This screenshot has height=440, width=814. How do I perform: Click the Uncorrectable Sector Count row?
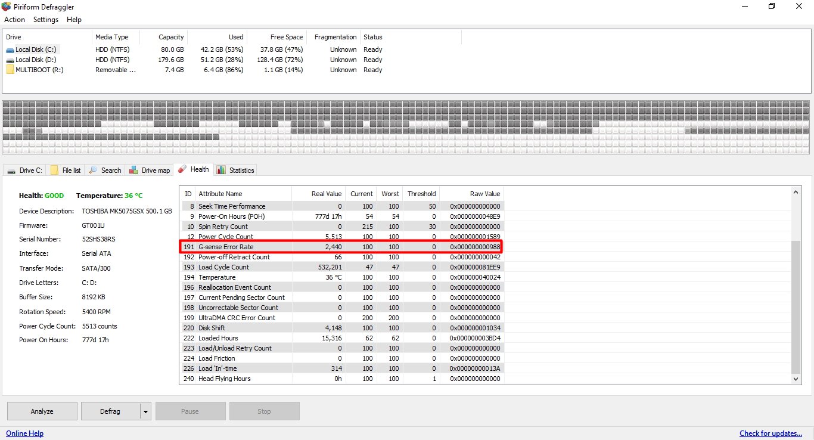click(341, 308)
